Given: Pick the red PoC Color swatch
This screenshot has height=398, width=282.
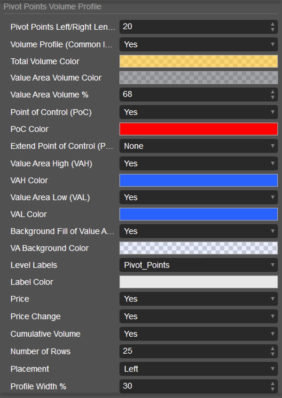Looking at the screenshot, I should [x=198, y=129].
